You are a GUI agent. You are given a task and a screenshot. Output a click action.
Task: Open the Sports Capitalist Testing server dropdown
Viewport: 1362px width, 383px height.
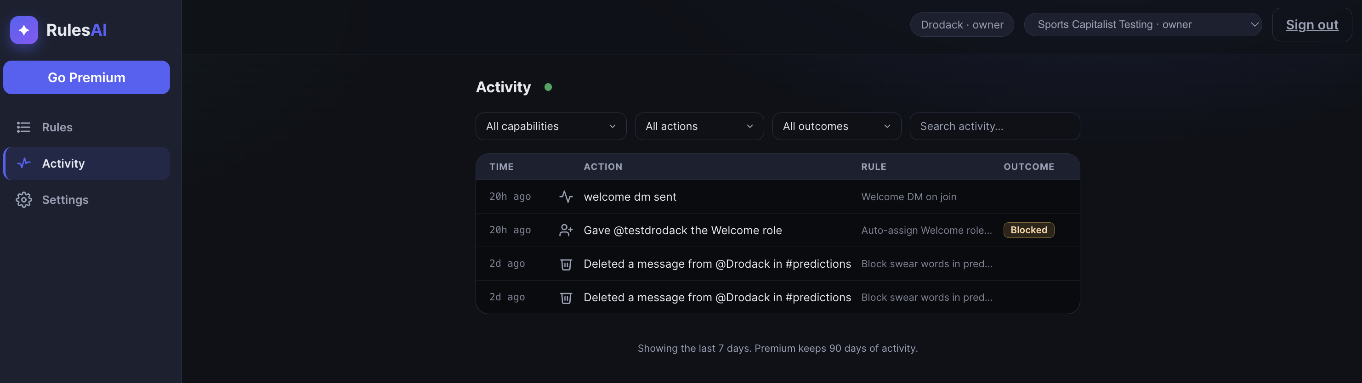click(1142, 25)
